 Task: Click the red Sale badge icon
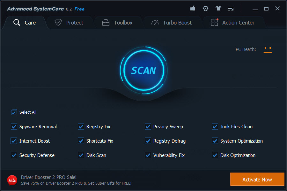tap(12, 180)
